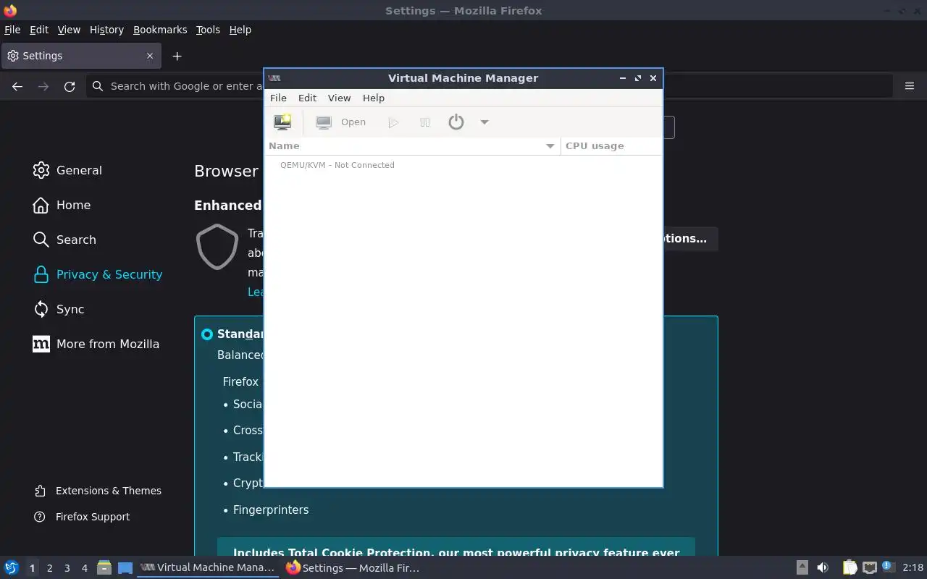Activate Virtual Machine Manager taskbar button

(208, 568)
